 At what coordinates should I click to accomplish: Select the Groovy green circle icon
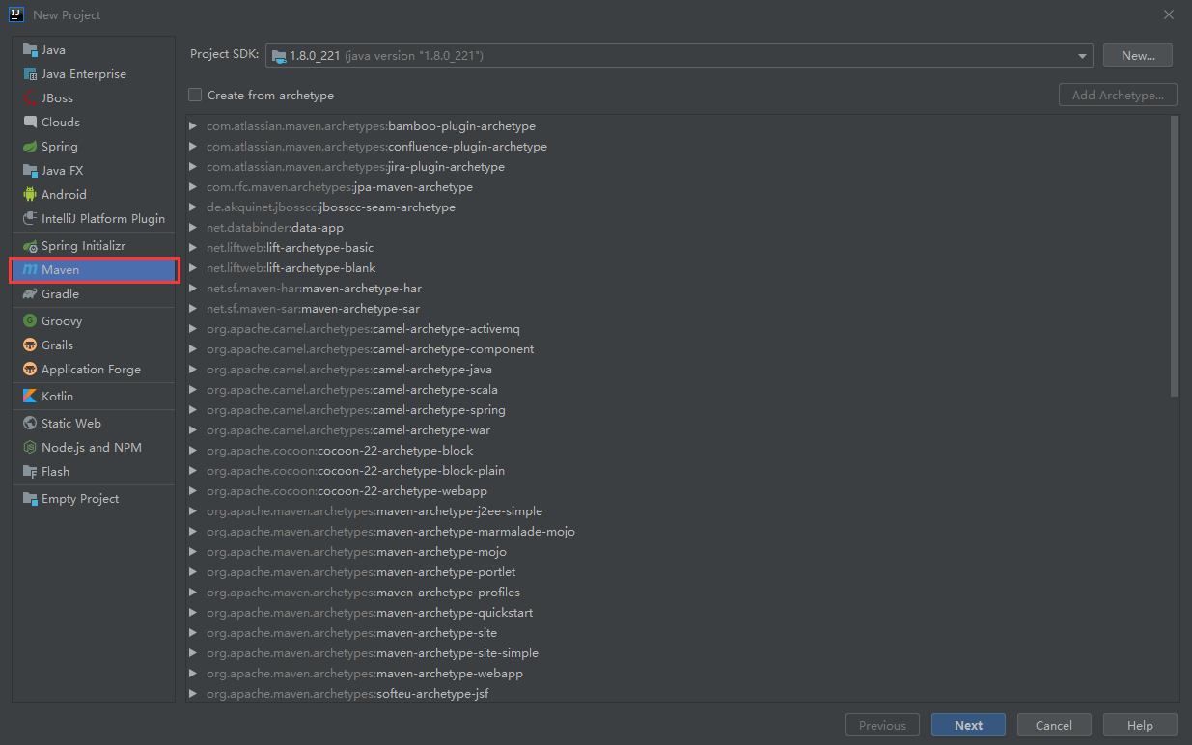click(x=30, y=321)
